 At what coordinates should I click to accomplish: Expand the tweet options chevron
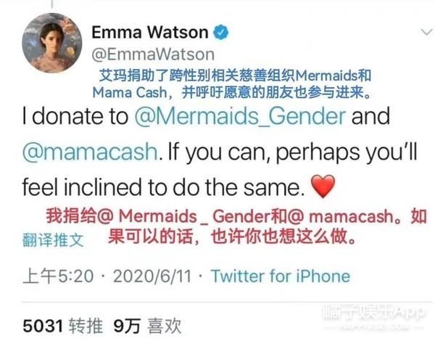[x=426, y=32]
